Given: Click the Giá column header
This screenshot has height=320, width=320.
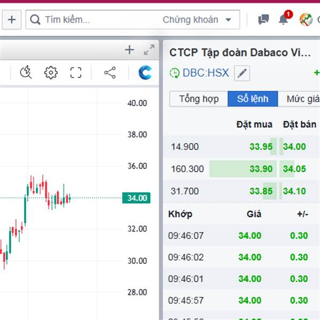Looking at the screenshot, I should (x=254, y=214).
